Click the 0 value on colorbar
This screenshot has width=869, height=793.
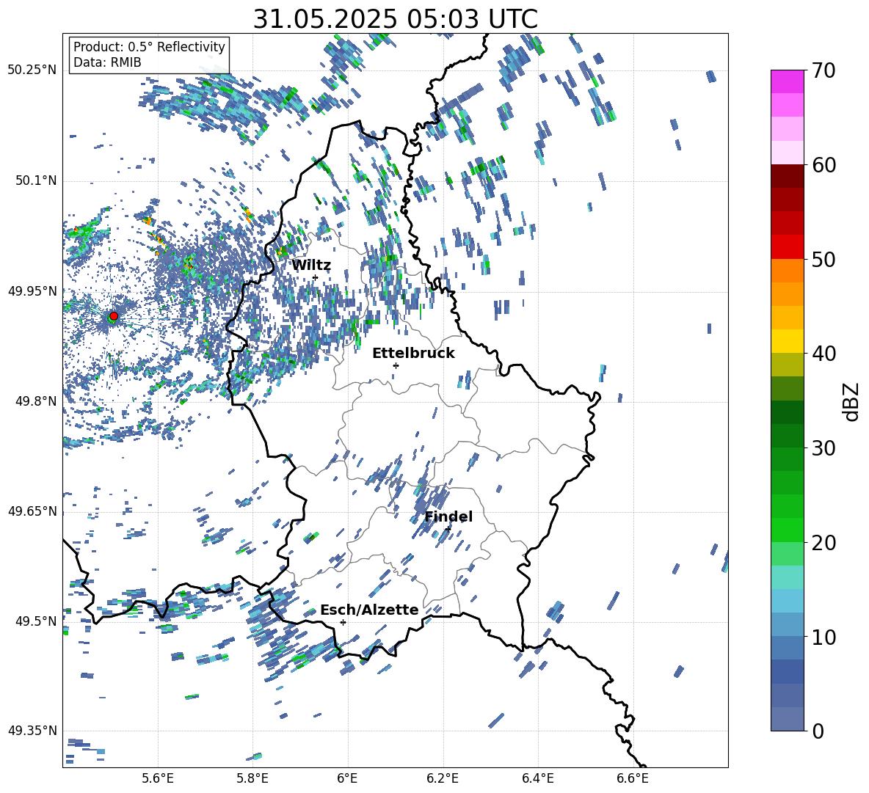point(818,731)
